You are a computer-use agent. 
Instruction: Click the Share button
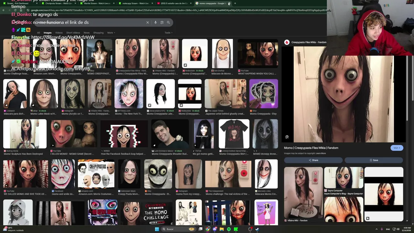[313, 160]
